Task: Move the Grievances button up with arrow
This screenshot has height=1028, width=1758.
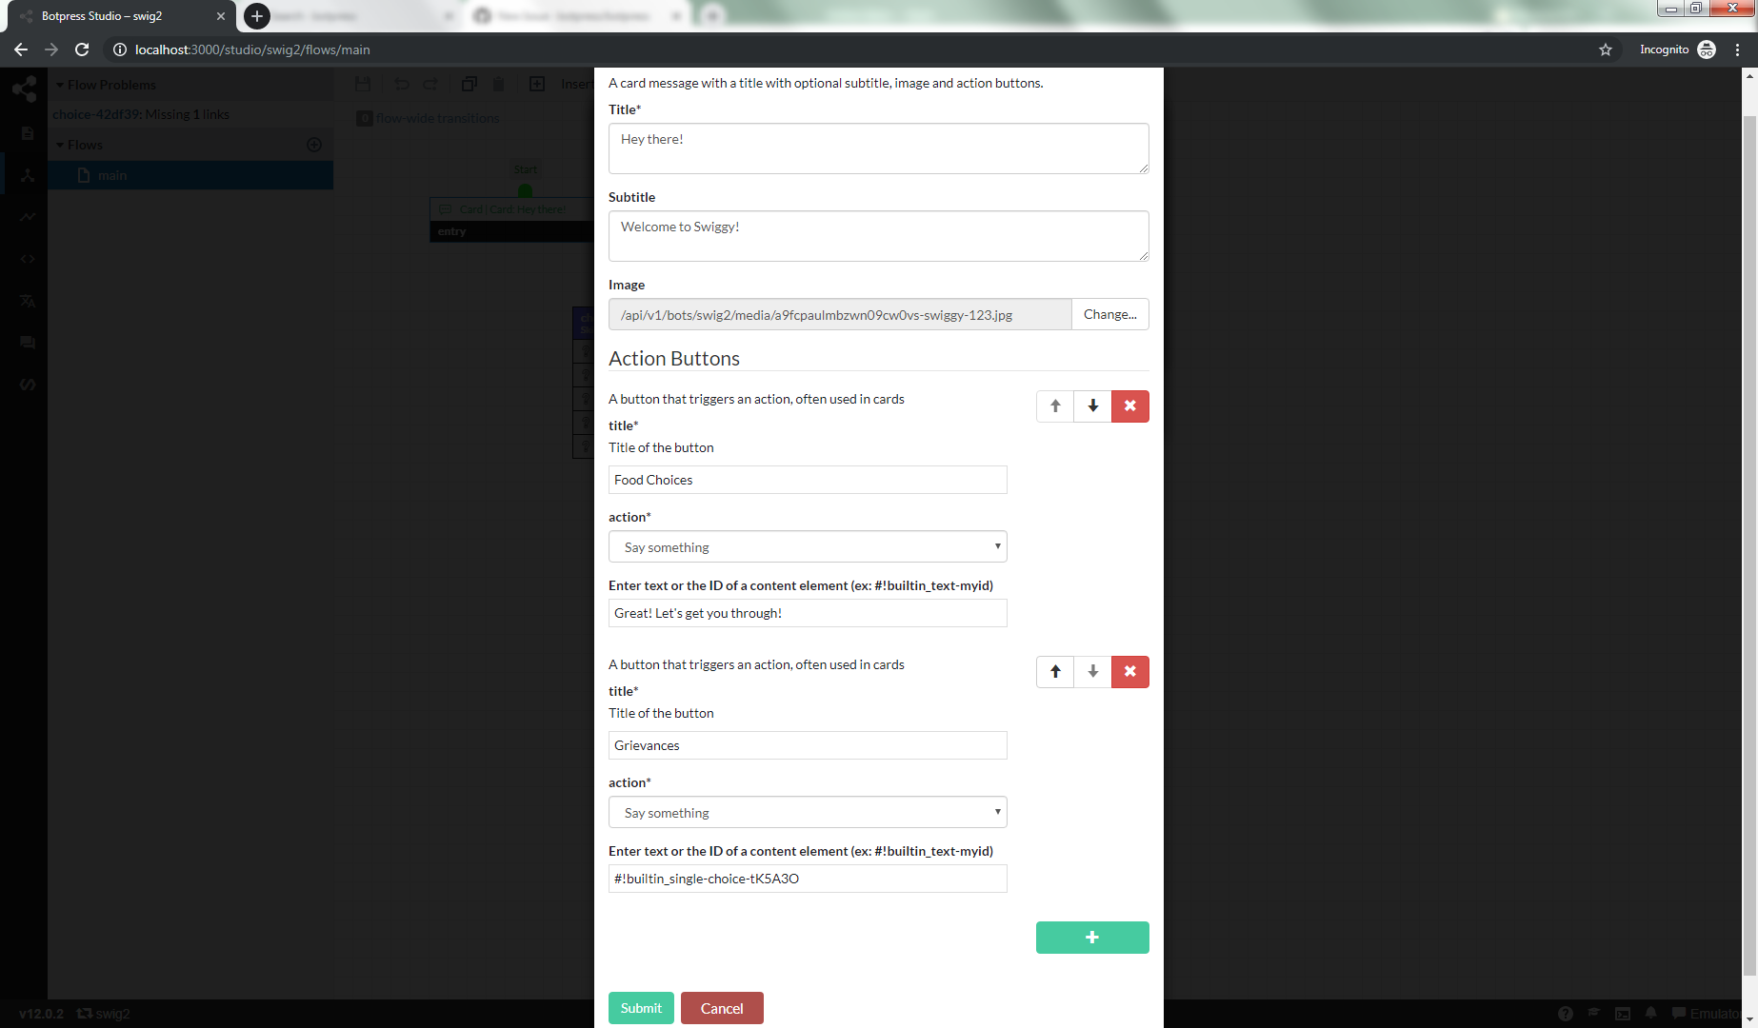Action: (x=1054, y=671)
